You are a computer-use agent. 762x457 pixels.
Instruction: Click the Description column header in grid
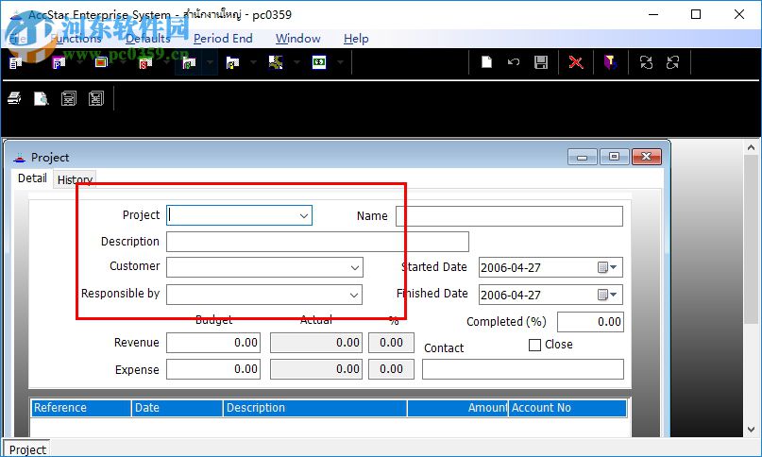coord(315,408)
